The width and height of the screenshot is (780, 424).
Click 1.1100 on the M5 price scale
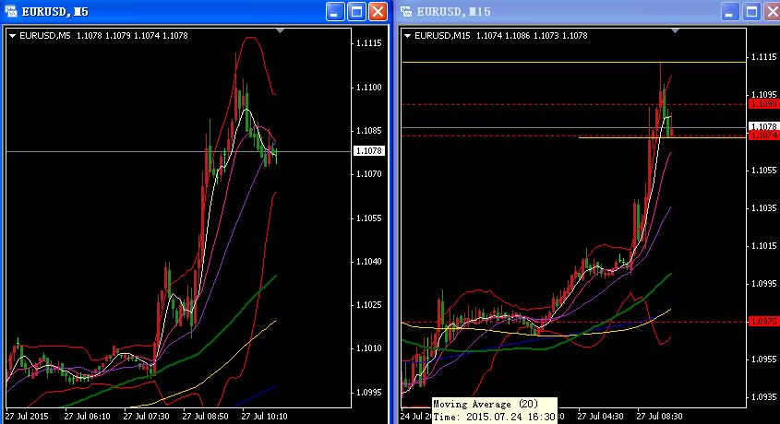tap(369, 88)
